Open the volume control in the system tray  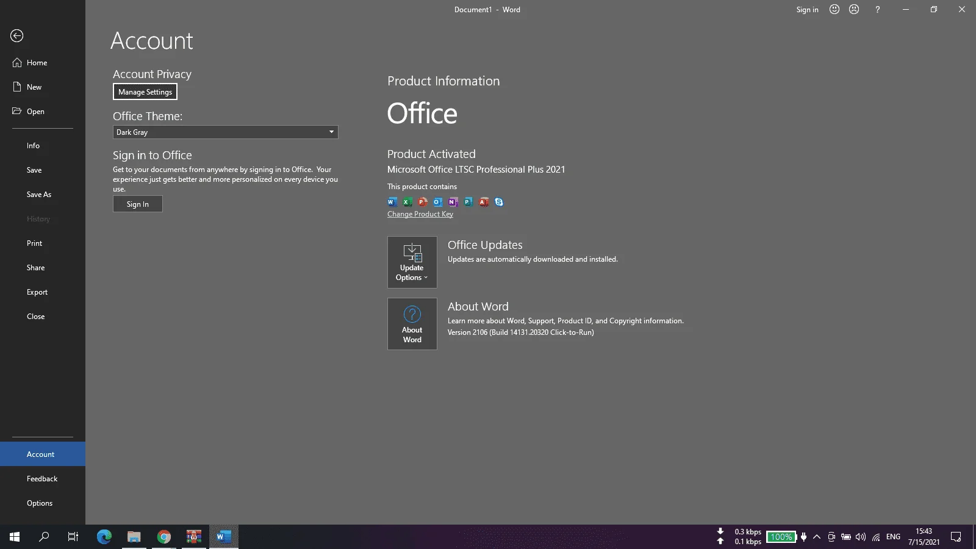[x=861, y=537]
